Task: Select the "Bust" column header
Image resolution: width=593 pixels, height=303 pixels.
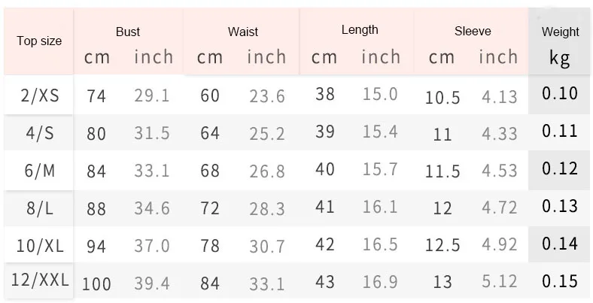Action: click(x=128, y=32)
